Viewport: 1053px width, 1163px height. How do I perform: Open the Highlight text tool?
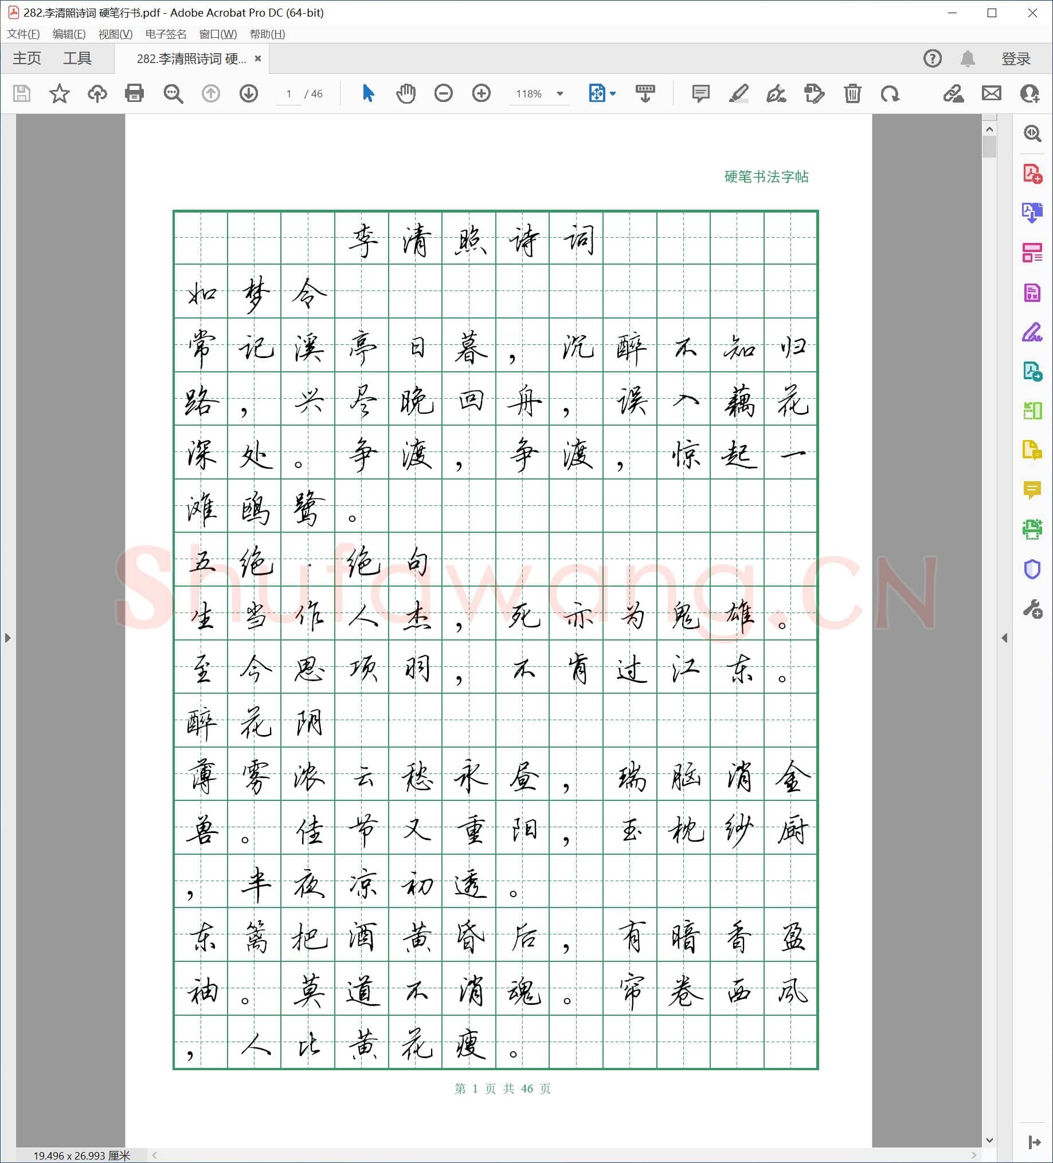[x=739, y=93]
